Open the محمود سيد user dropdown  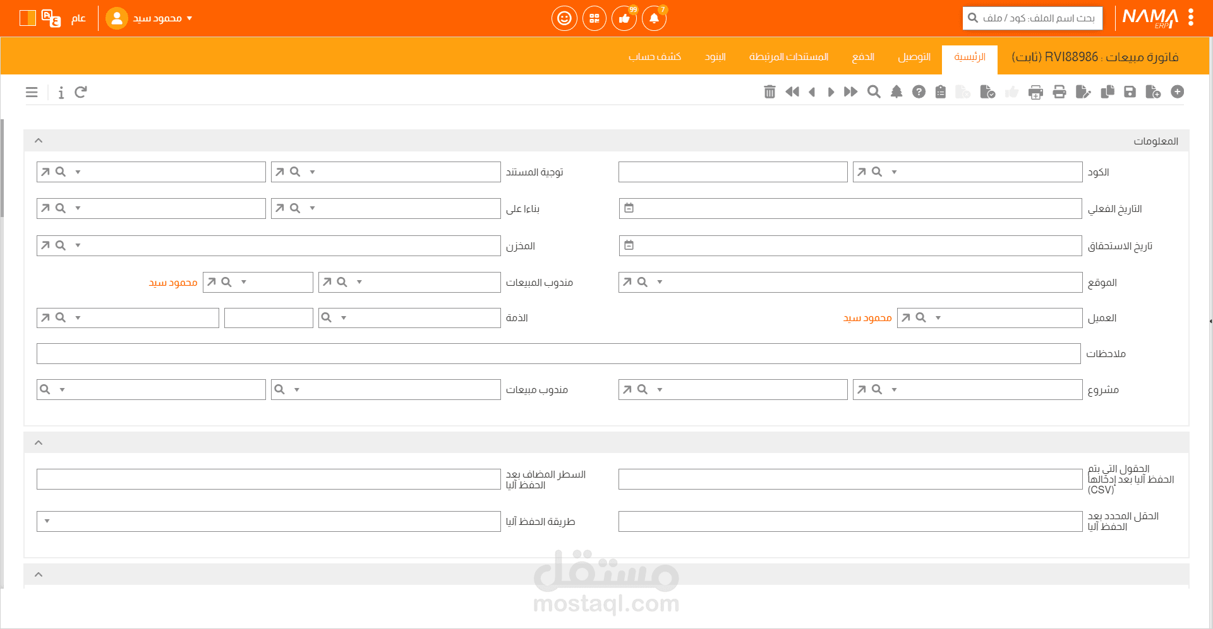click(149, 18)
